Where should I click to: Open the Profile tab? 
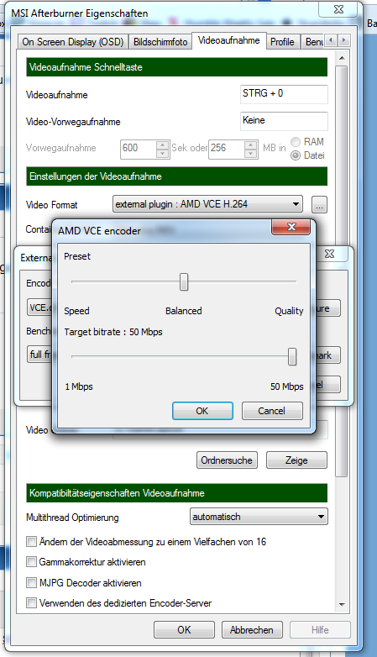click(282, 42)
